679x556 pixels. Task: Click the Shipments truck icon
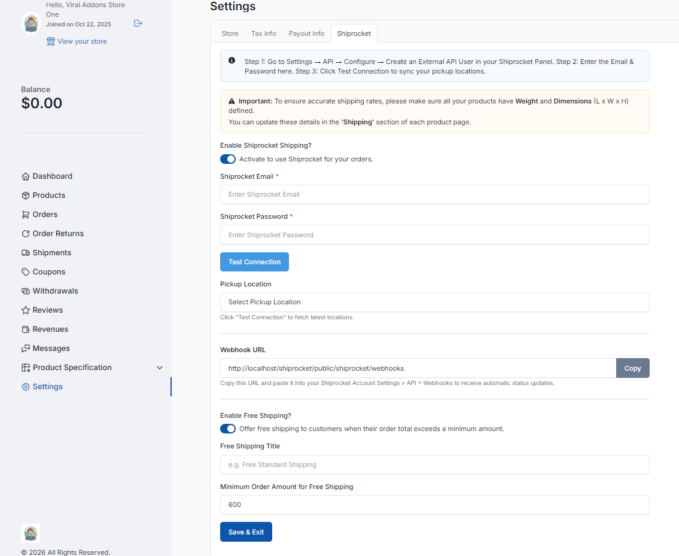point(26,253)
